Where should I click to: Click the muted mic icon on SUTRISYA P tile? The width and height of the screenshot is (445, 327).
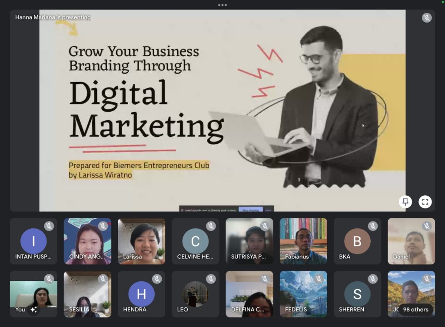265,226
